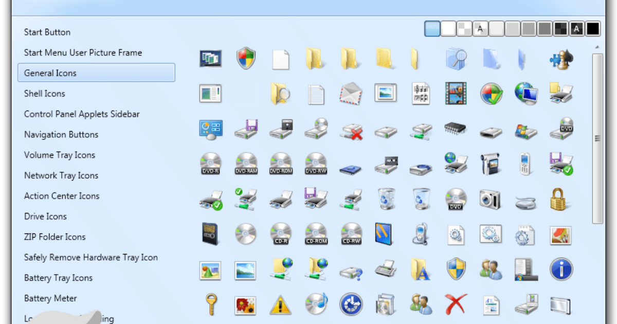This screenshot has height=324, width=617.
Task: Choose the red flower picture icon
Action: click(x=246, y=304)
